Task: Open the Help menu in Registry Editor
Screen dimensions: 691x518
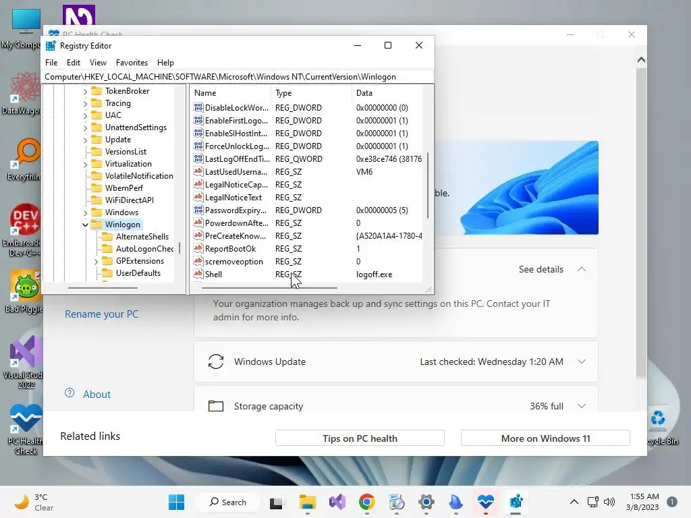Action: coord(165,63)
